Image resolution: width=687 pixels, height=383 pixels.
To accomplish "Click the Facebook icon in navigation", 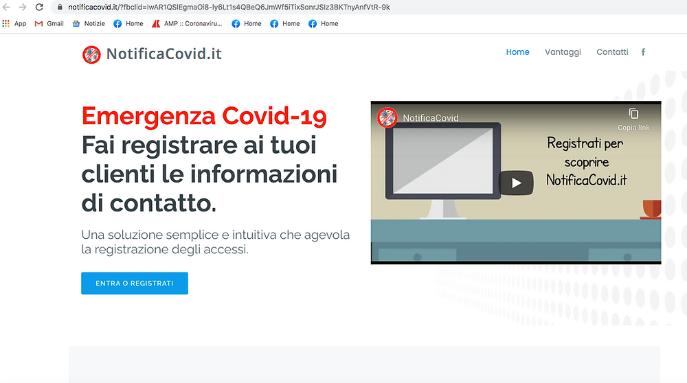I will point(643,52).
